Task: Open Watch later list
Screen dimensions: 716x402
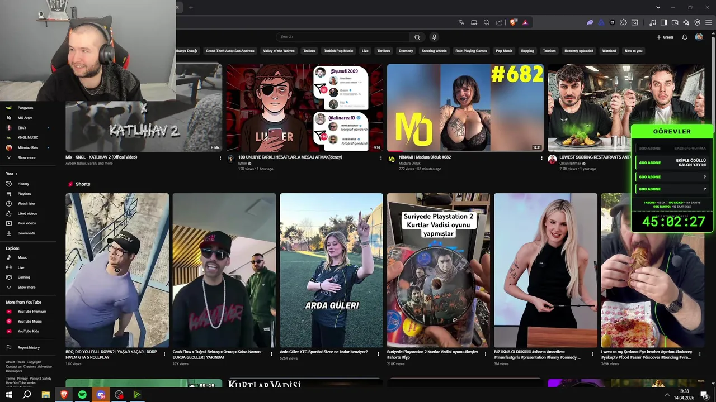Action: tap(26, 204)
